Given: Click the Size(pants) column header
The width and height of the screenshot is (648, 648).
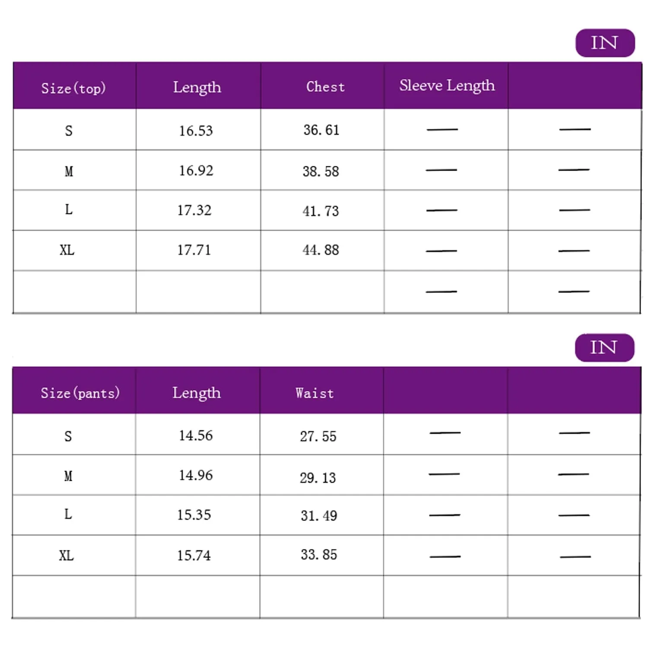Looking at the screenshot, I should pyautogui.click(x=80, y=393).
